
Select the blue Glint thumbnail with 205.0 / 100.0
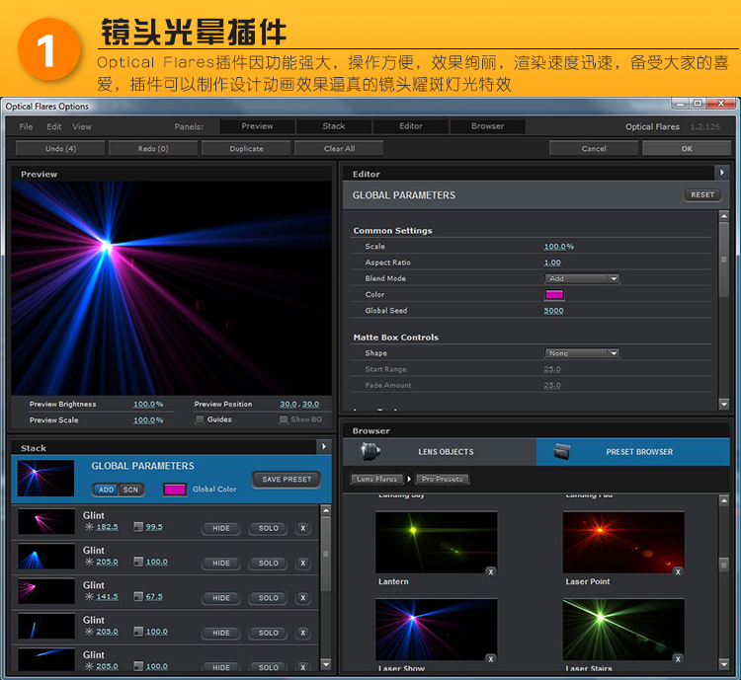[46, 557]
